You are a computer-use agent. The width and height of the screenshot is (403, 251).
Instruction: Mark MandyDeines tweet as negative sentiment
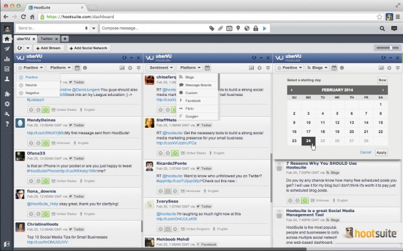[31, 143]
